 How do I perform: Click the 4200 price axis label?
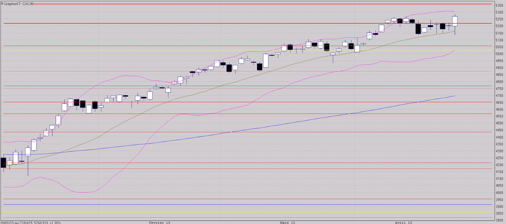[499, 165]
